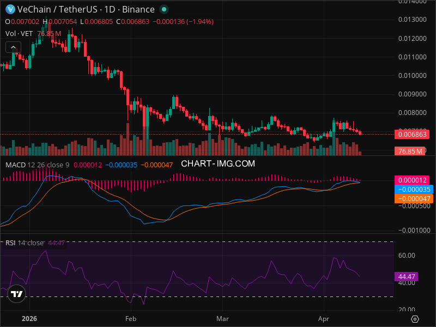Click the 0.009000 price axis label
Screen dimensions: 436x327
[413, 94]
